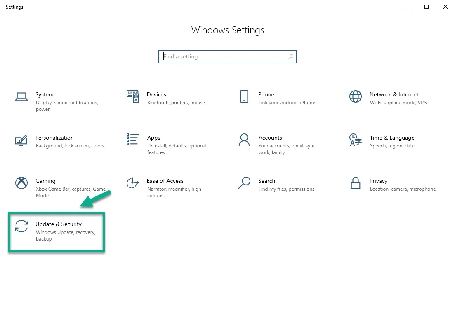455x332 pixels.
Task: Select the Phone handset icon
Action: 244,96
